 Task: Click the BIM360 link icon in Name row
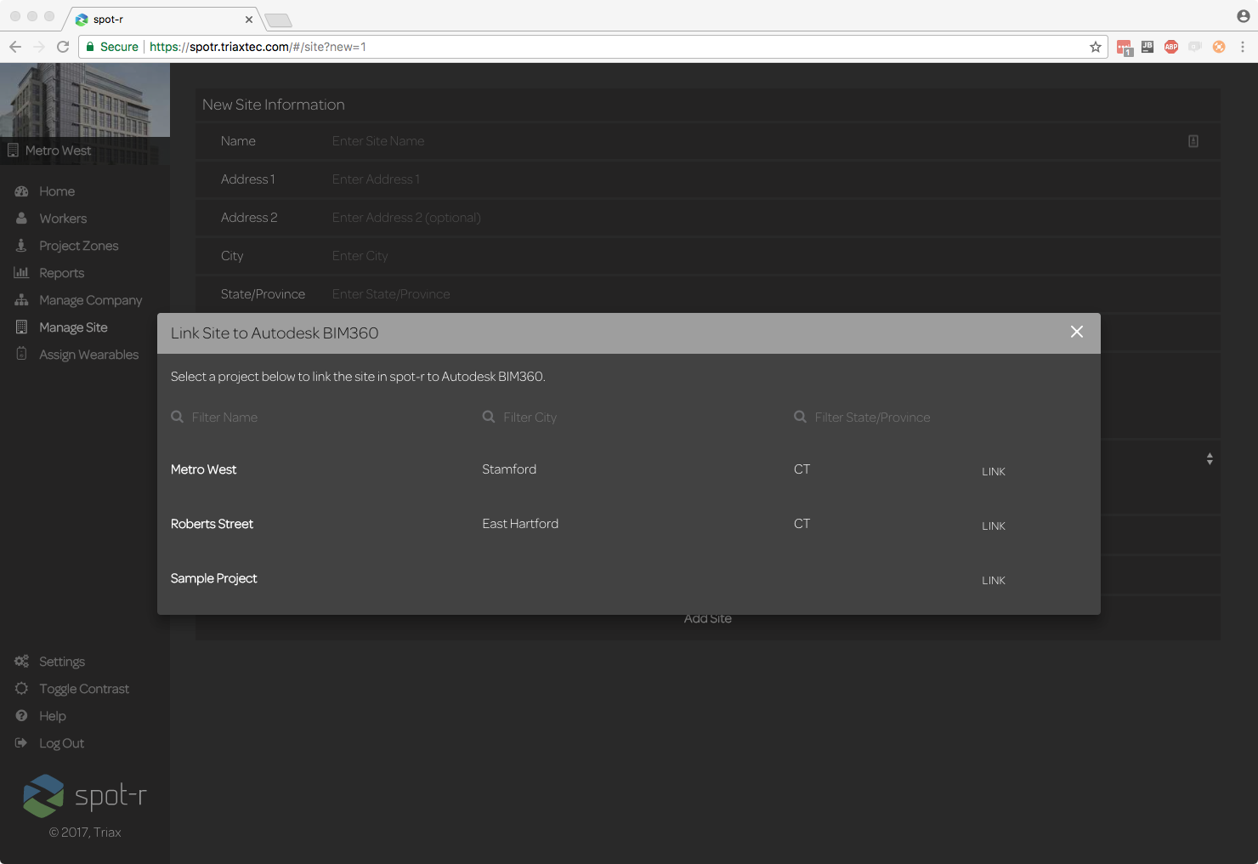(x=1193, y=141)
